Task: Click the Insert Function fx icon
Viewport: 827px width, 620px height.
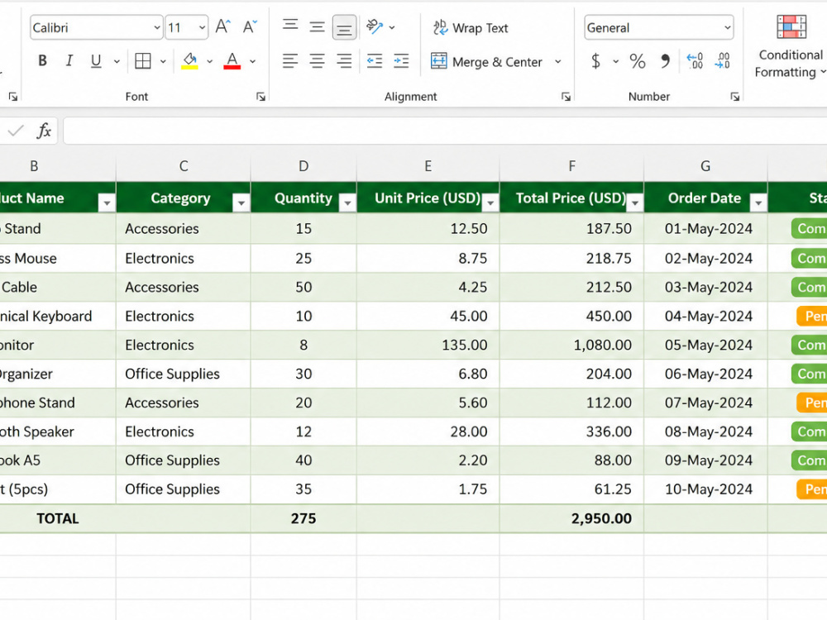Action: [44, 131]
